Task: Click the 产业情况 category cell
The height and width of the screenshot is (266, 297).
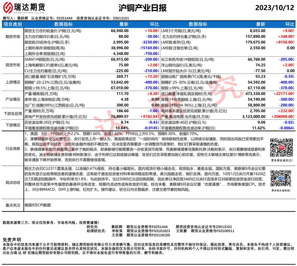Action: point(13,99)
